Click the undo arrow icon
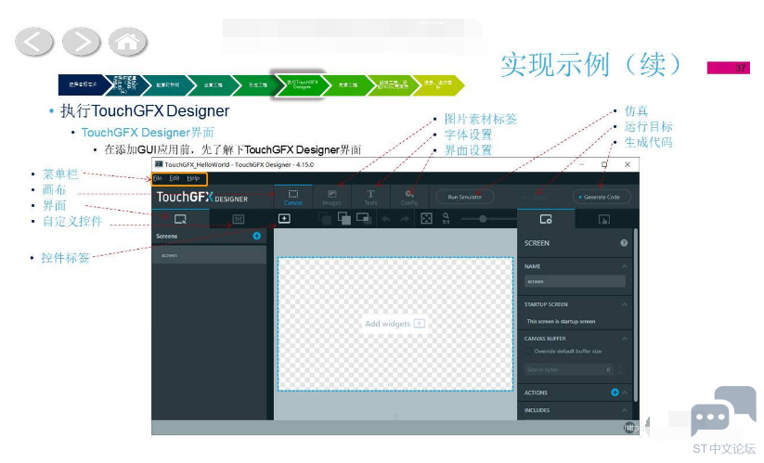764x463 pixels. [x=386, y=219]
